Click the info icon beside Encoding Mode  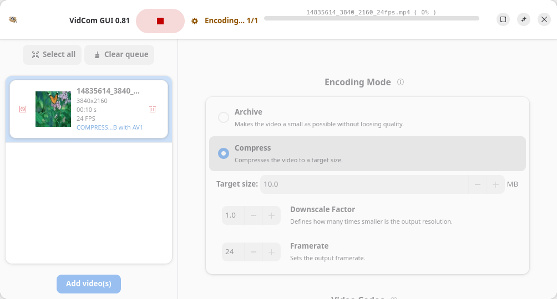point(401,82)
